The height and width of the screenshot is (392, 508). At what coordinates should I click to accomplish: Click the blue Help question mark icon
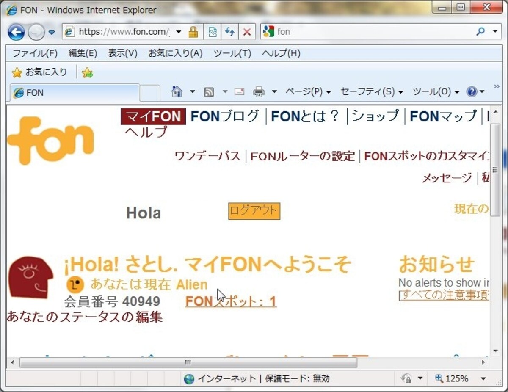click(x=472, y=91)
